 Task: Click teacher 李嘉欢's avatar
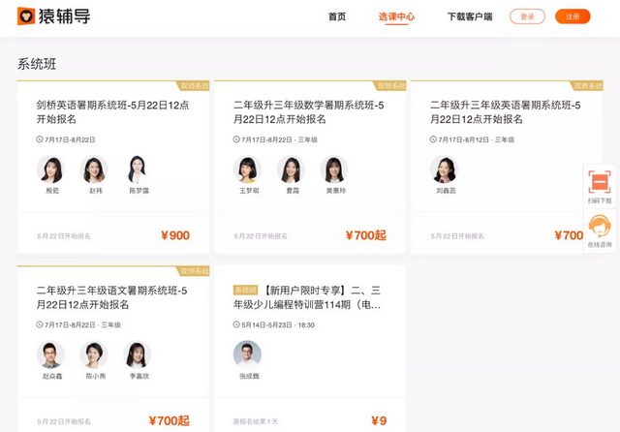pyautogui.click(x=139, y=355)
